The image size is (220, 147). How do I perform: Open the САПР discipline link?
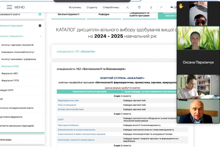[x=61, y=119]
